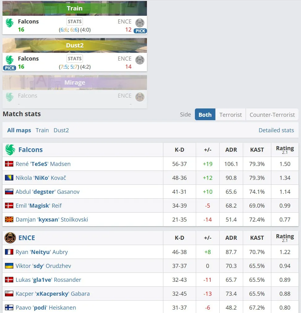301x313 pixels.
Task: Click the ENCE logo in the stats table header
Action: tap(10, 238)
